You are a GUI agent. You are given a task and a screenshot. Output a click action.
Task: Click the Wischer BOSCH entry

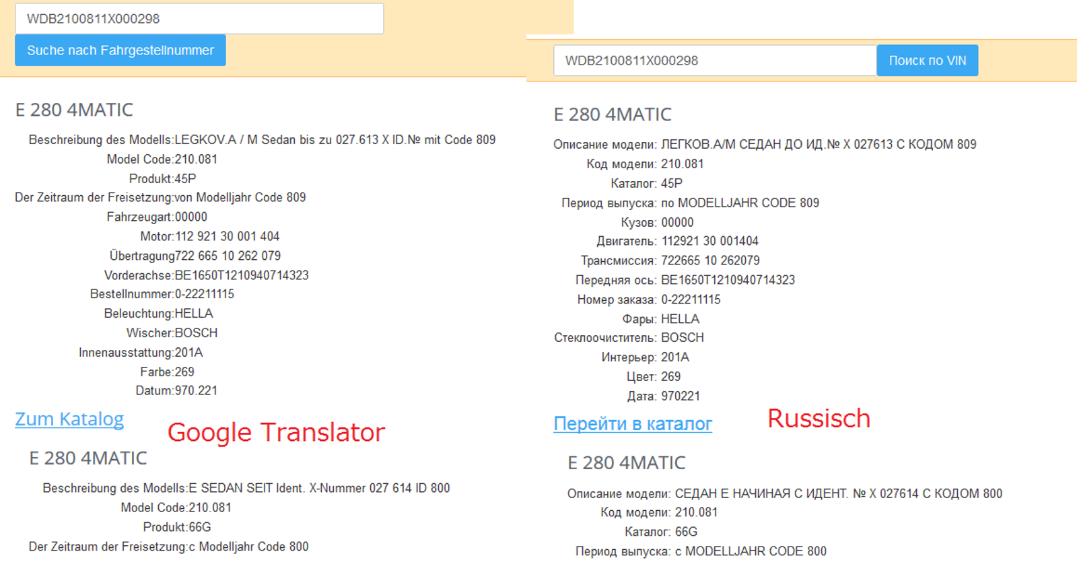195,333
